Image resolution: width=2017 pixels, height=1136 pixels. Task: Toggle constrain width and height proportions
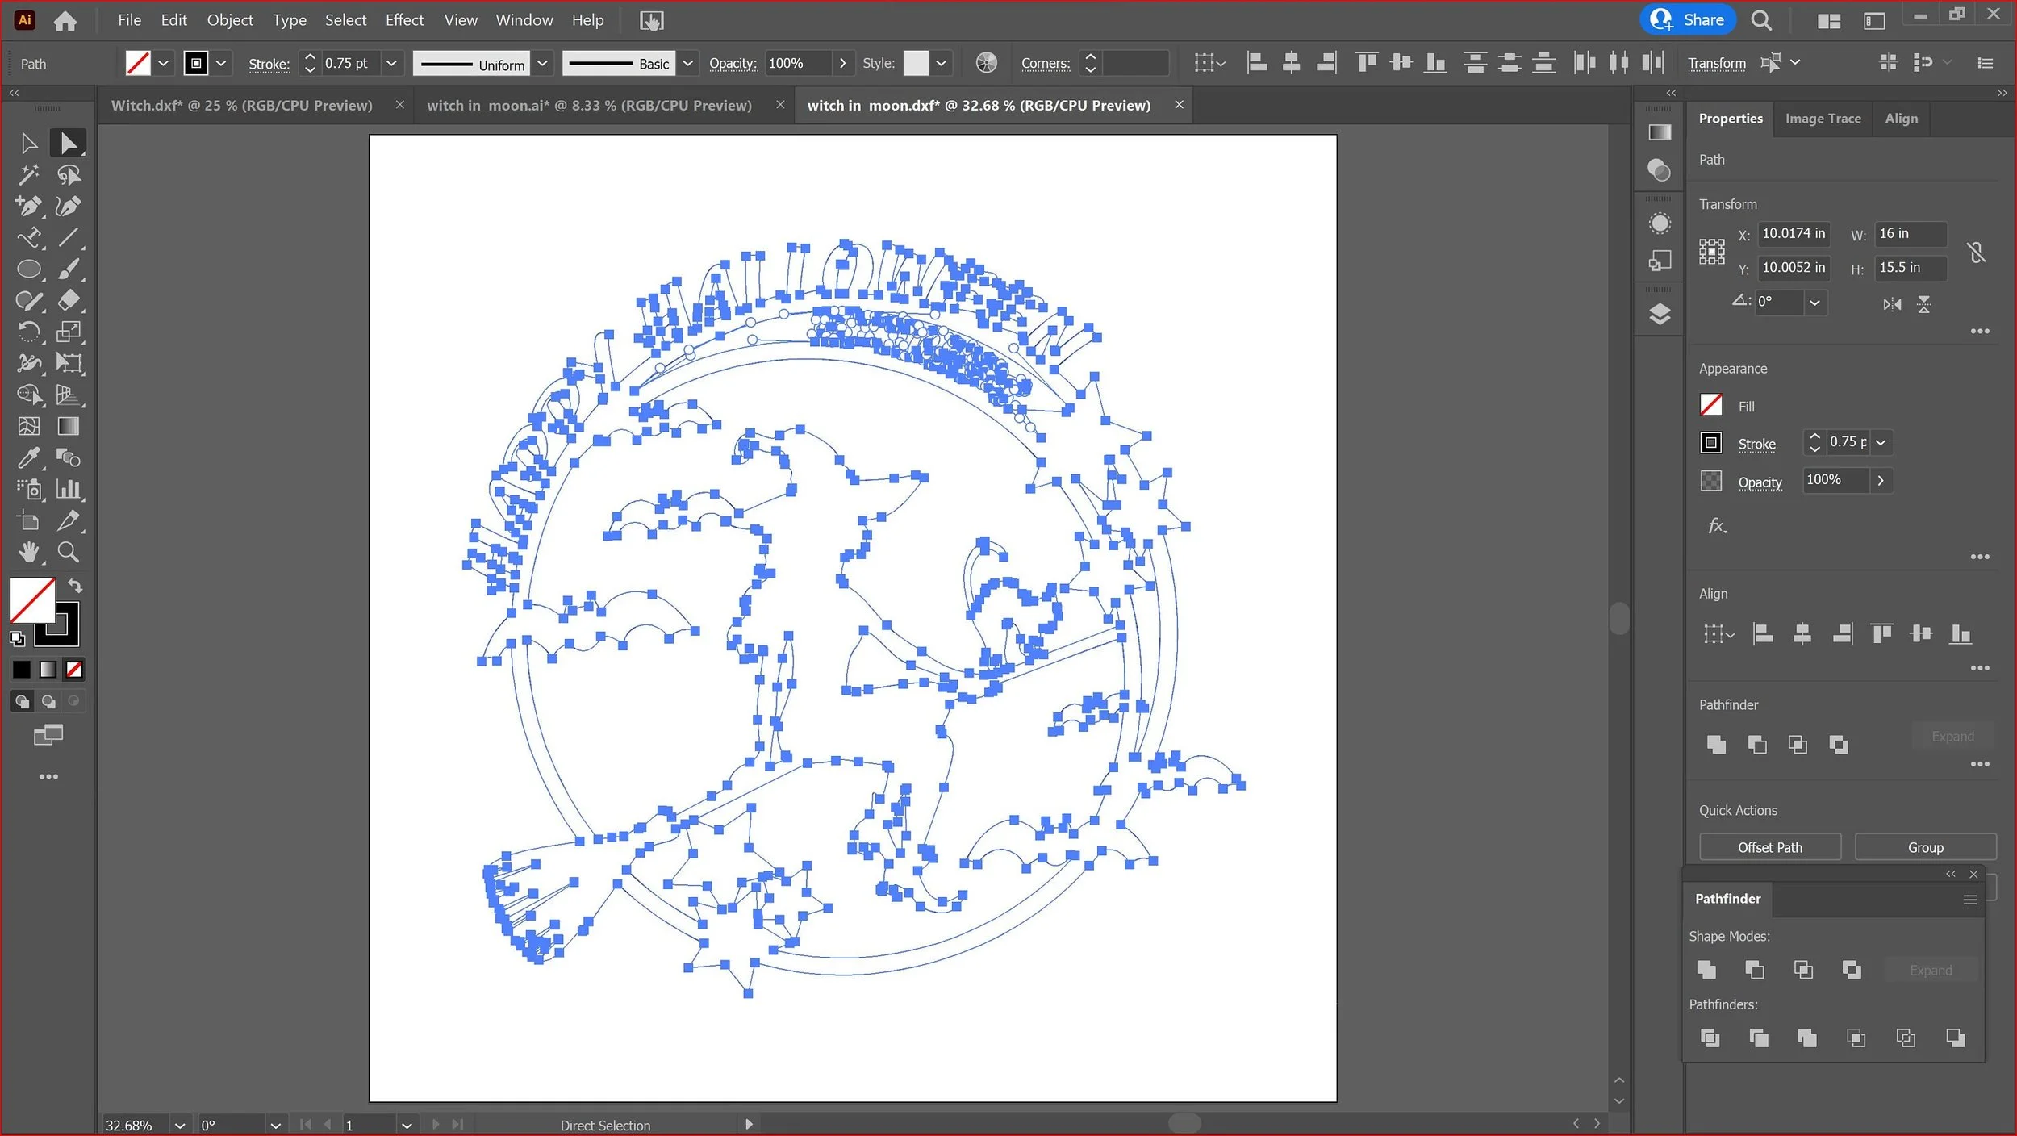point(1976,253)
